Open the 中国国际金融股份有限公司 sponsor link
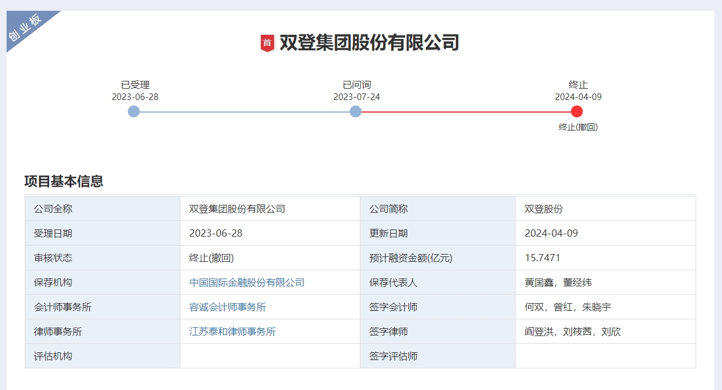 pyautogui.click(x=247, y=283)
